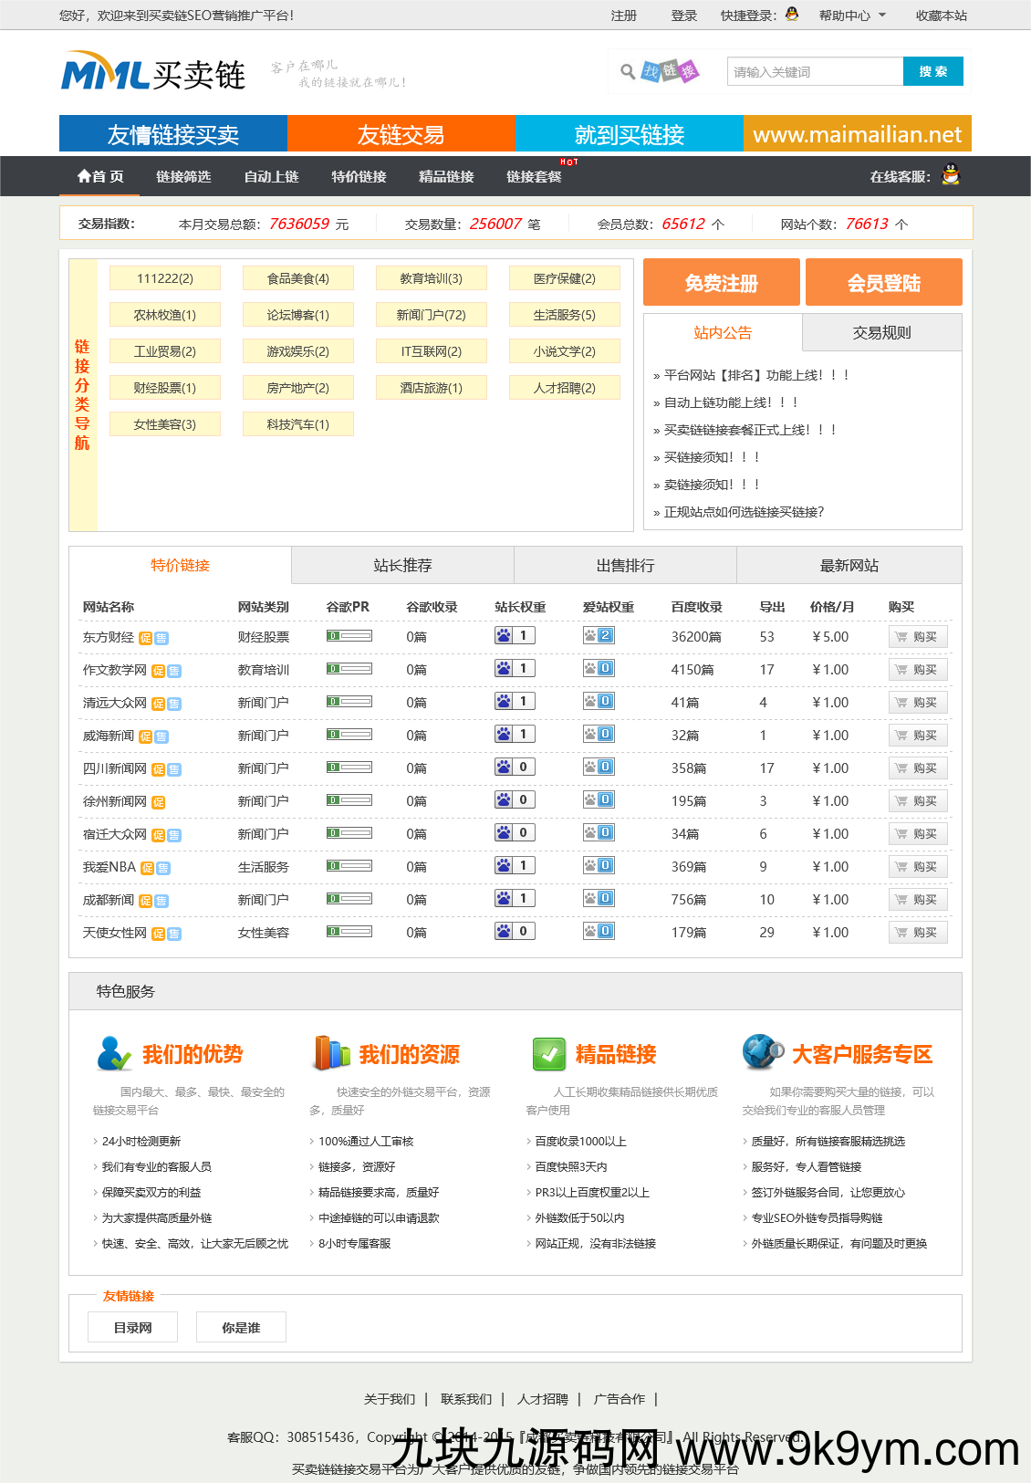
Task: Click the 会员登陆 orange button
Action: 884,282
